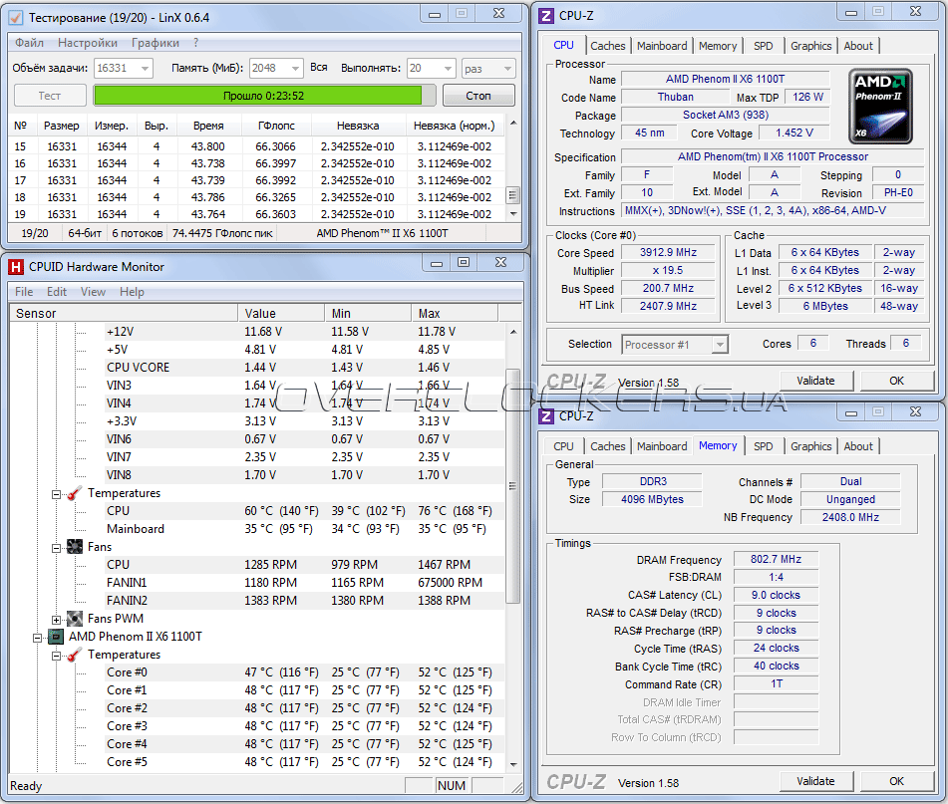Click the Z icon of the CPU-Z memory window
The height and width of the screenshot is (804, 948).
point(546,415)
